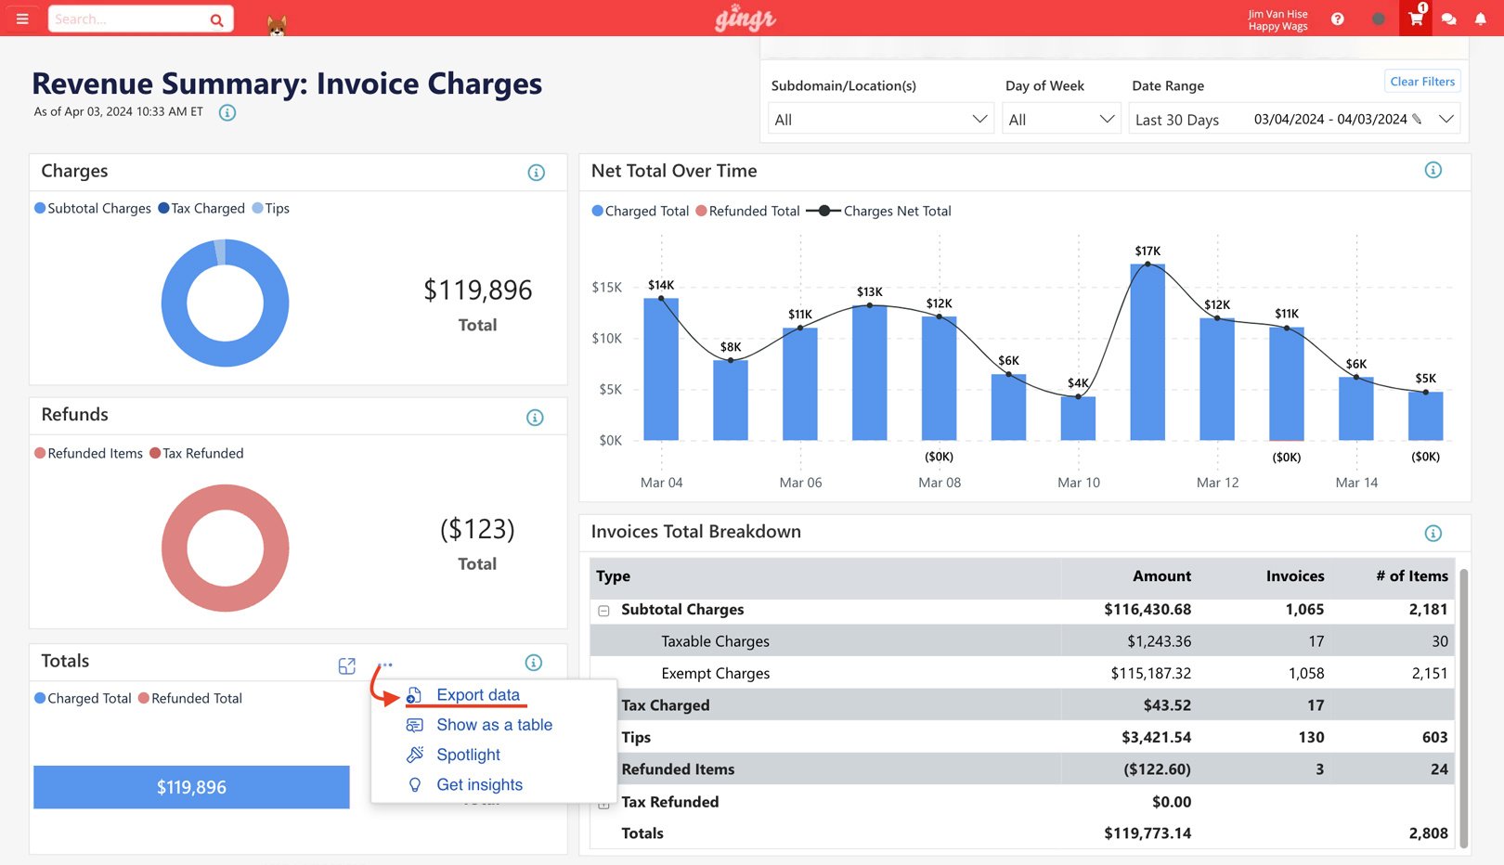Open the hamburger navigation menu
This screenshot has width=1504, height=865.
coord(22,18)
